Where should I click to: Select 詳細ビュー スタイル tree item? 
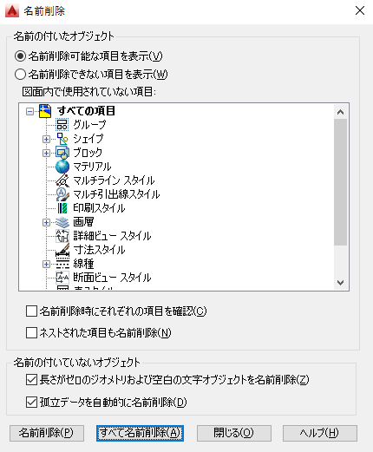coord(112,236)
